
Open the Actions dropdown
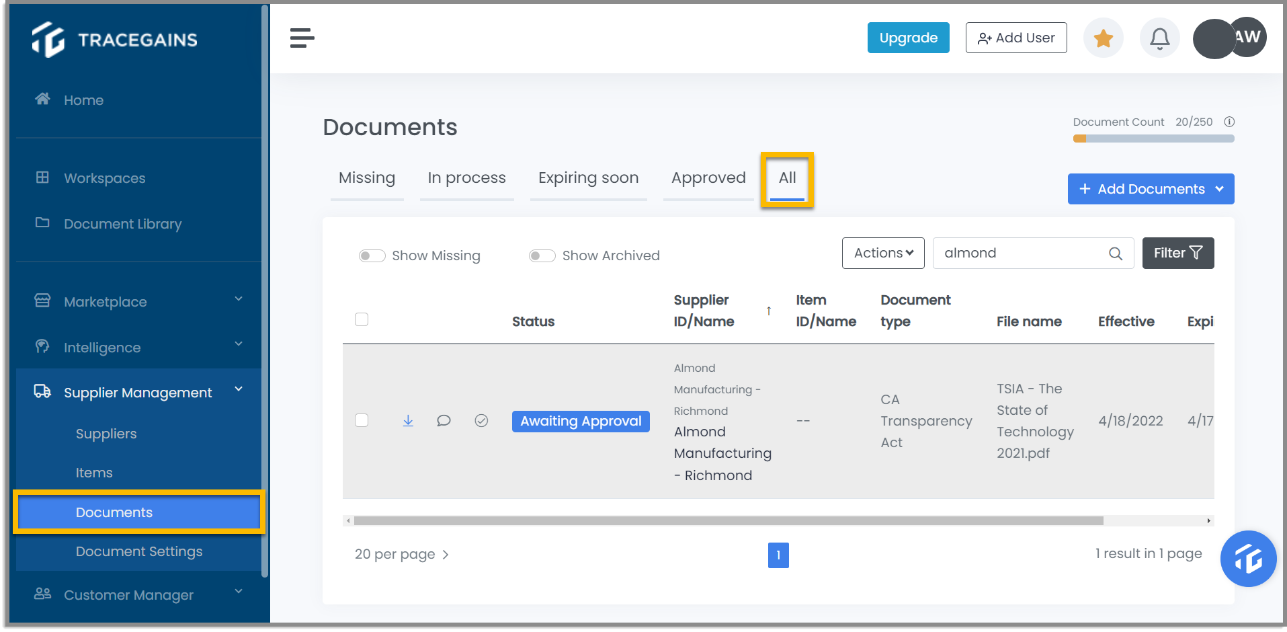click(x=882, y=253)
